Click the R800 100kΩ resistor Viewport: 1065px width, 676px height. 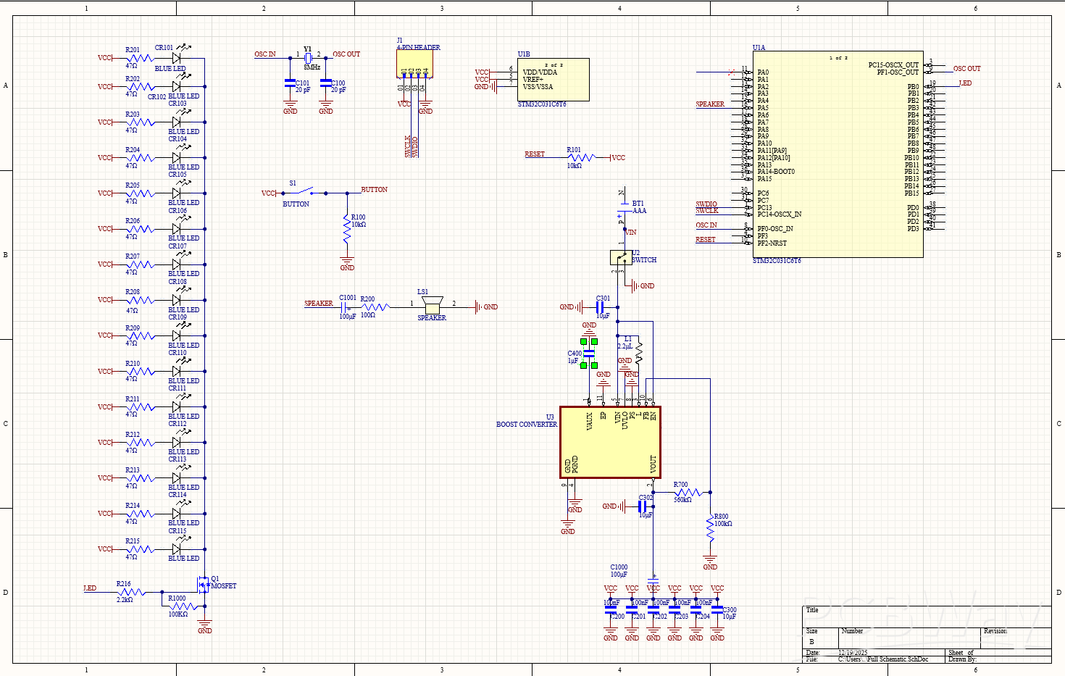711,529
